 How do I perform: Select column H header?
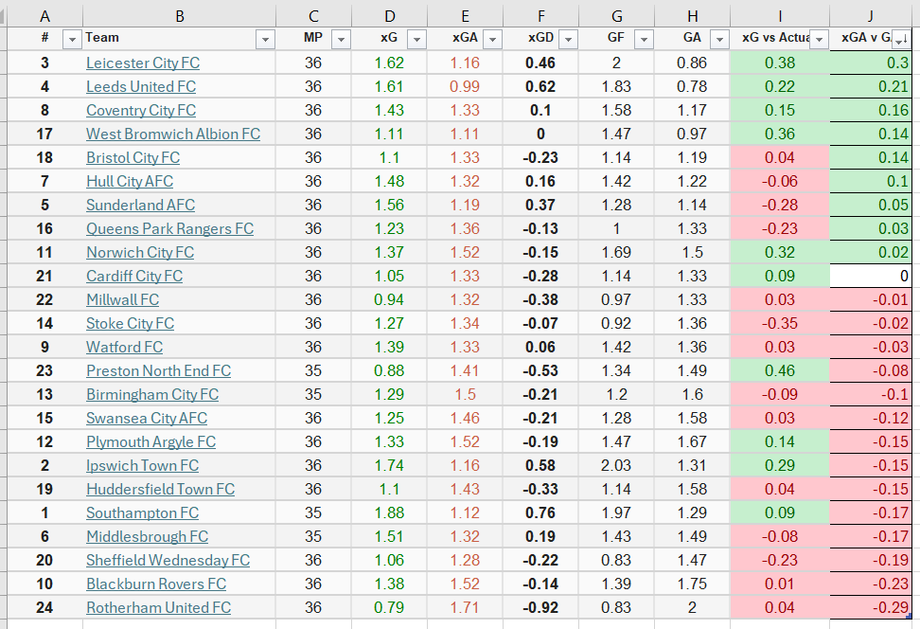pyautogui.click(x=692, y=16)
